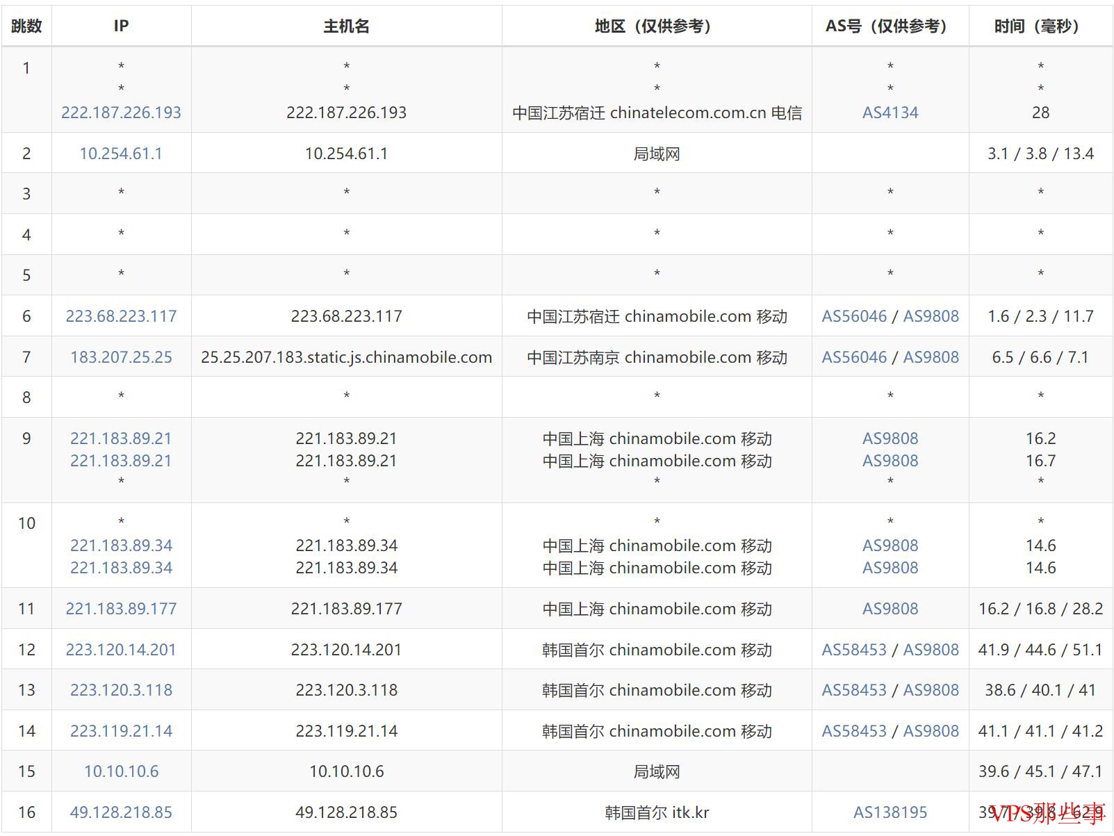The width and height of the screenshot is (1114, 836).
Task: Follow AS58453 link in hop 14 row
Action: [854, 731]
